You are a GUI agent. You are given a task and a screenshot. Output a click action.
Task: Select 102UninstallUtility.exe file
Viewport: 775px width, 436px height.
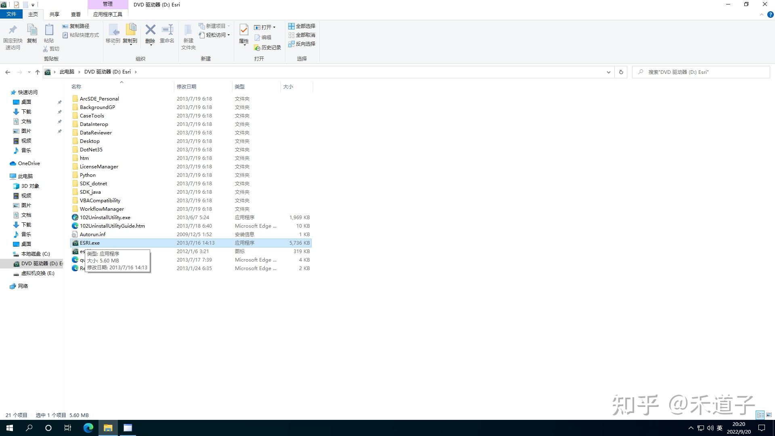105,218
